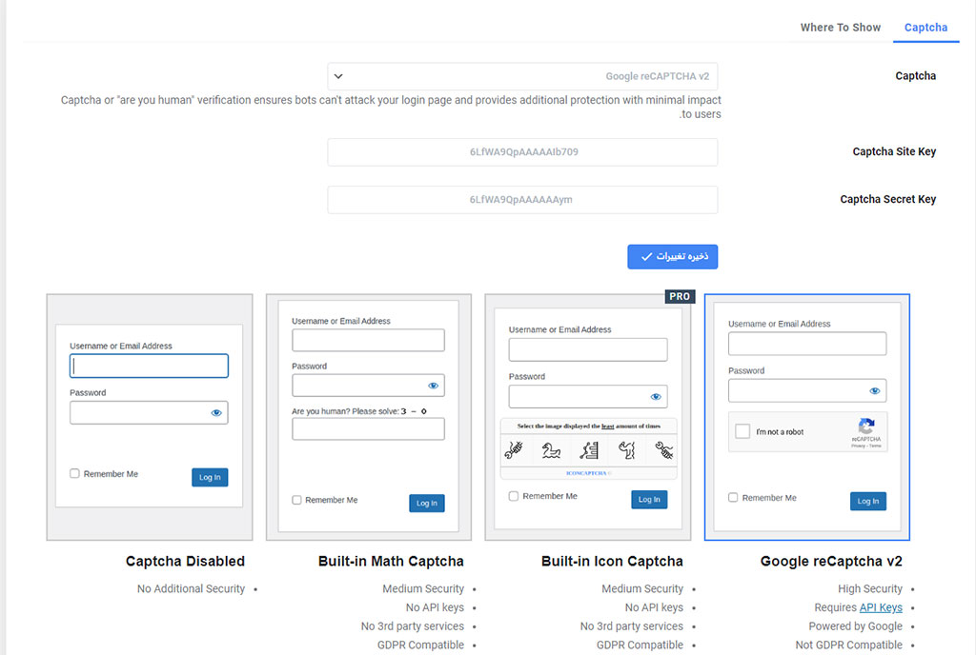The height and width of the screenshot is (655, 976).
Task: Click Log In in Captcha Disabled preview
Action: [210, 477]
